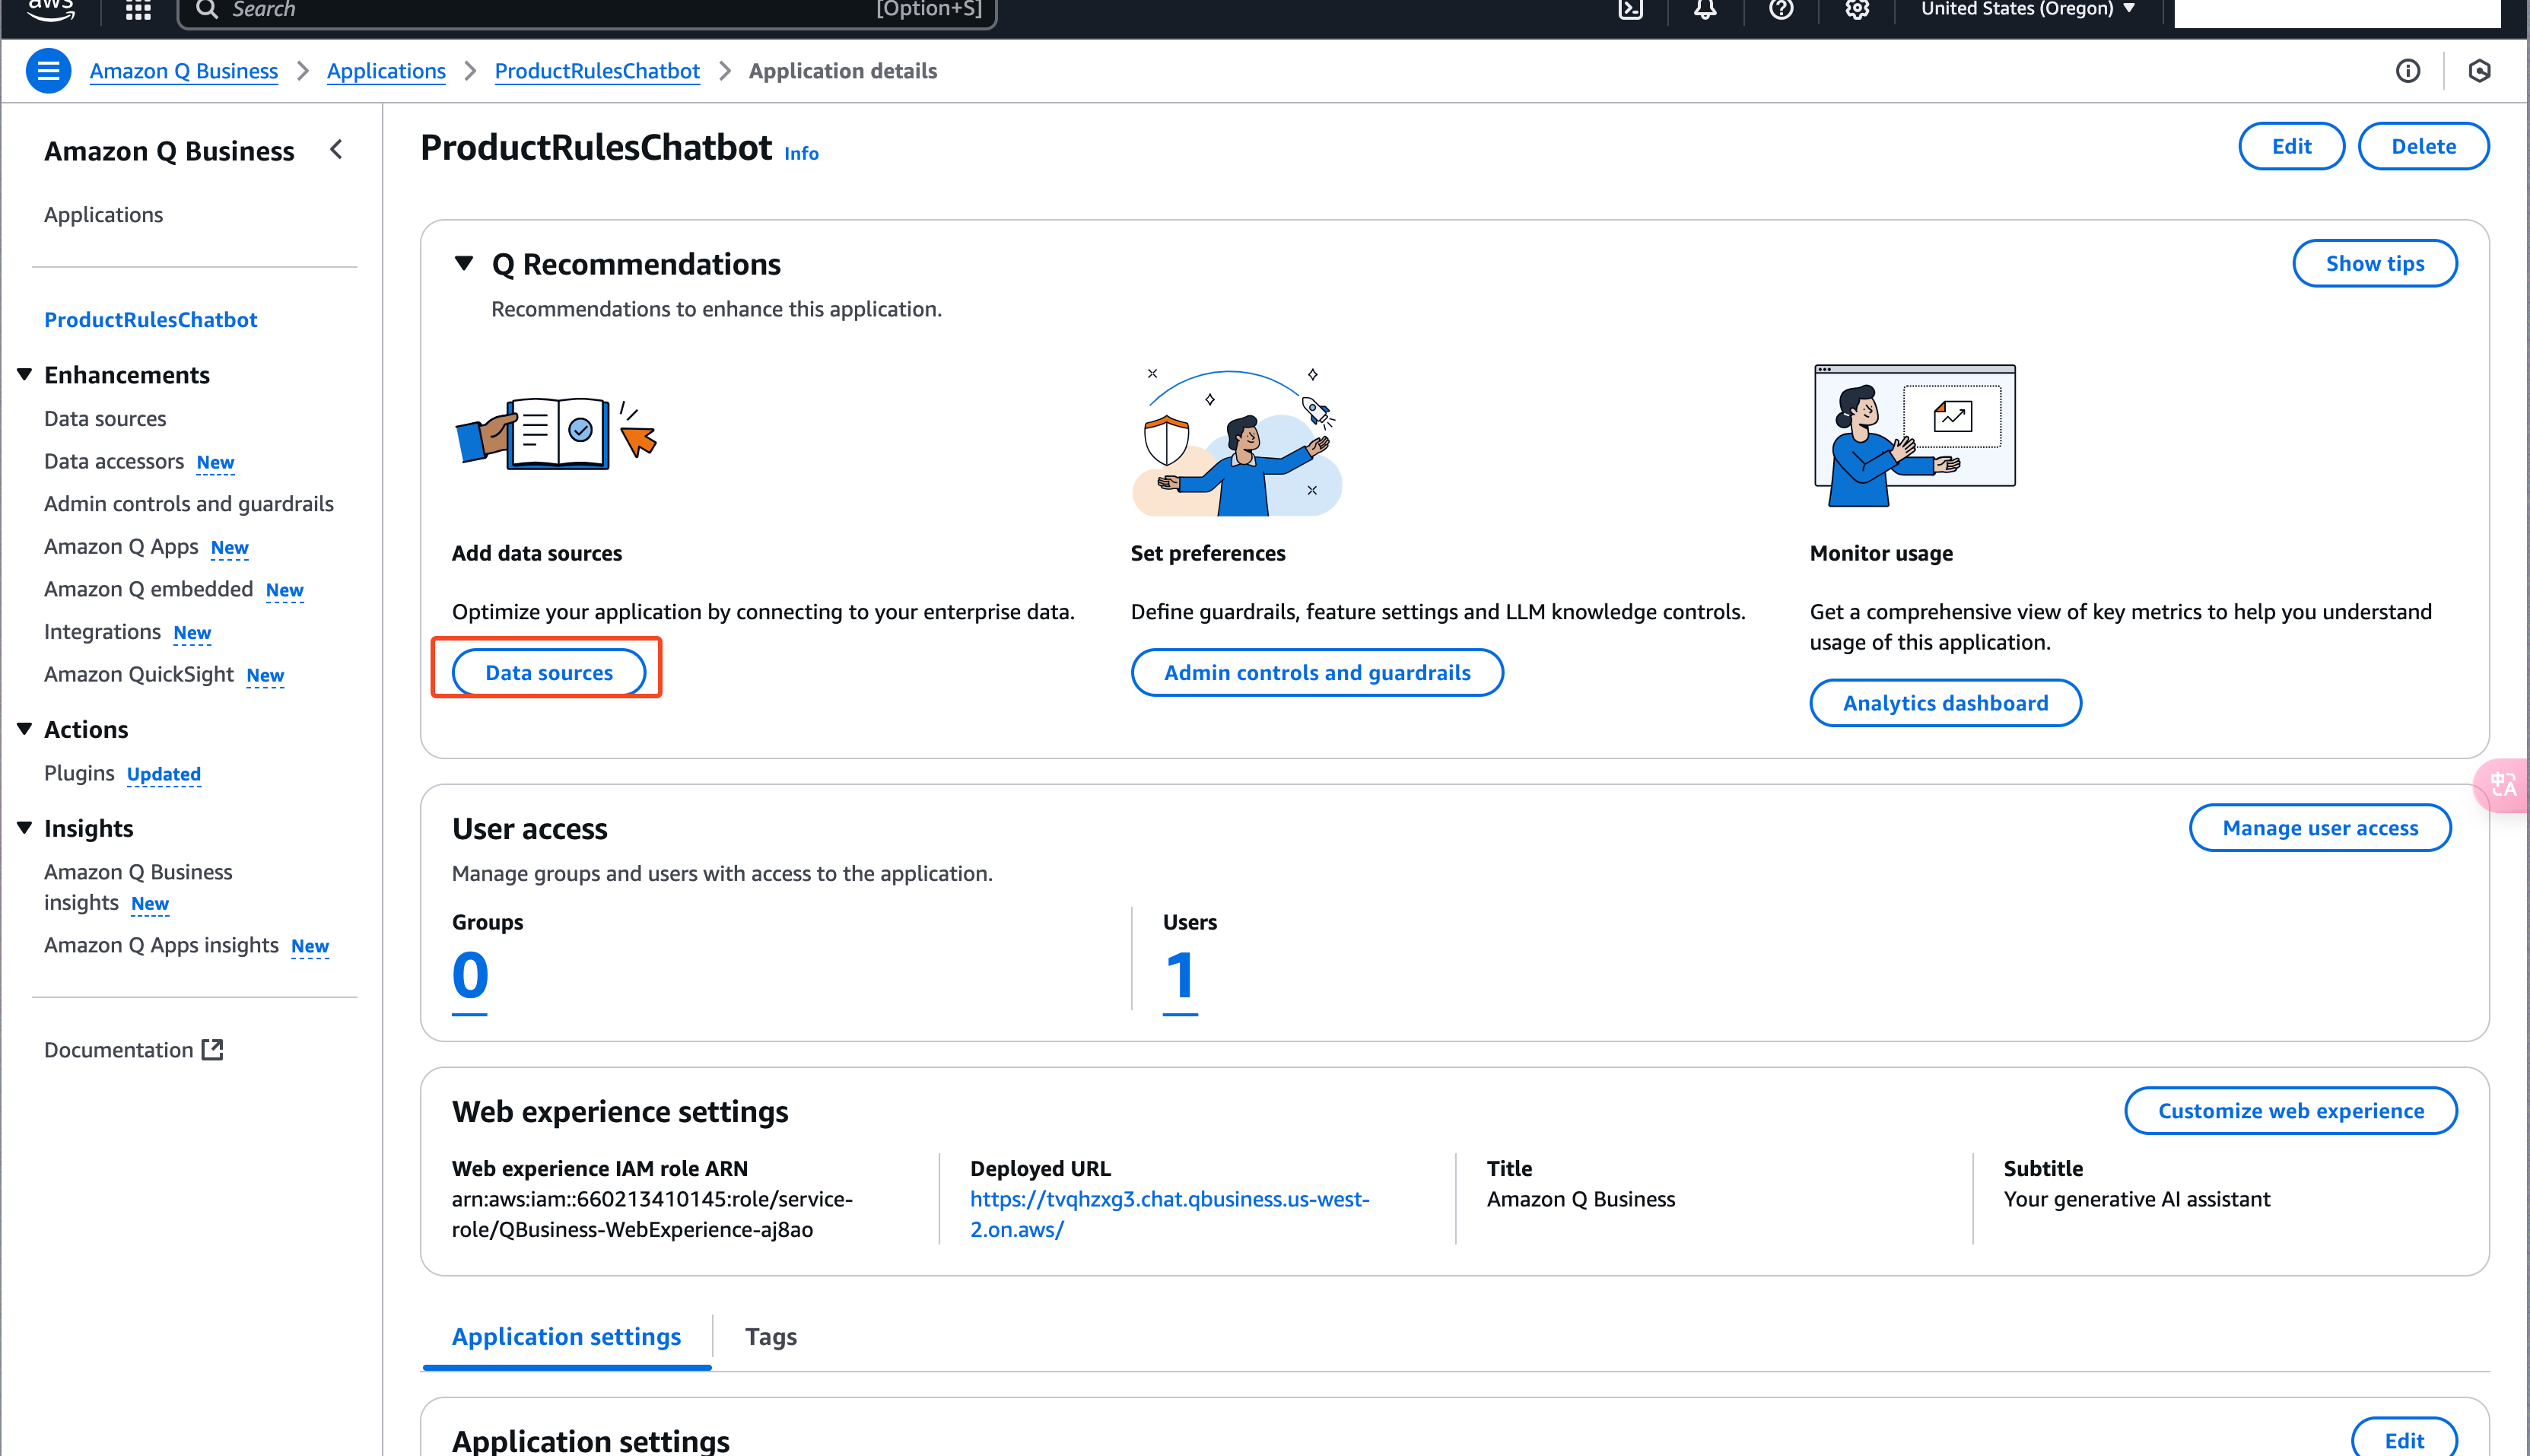Click the Monitor usage illustration
Screen dimensions: 2530x1456
1914,435
